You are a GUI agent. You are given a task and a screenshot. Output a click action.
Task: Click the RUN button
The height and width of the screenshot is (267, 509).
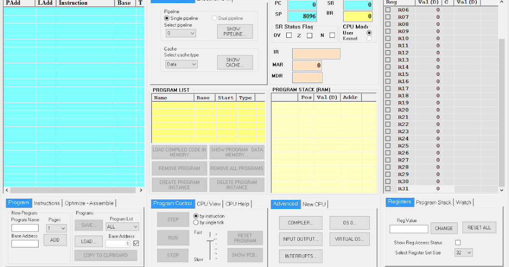(x=173, y=238)
